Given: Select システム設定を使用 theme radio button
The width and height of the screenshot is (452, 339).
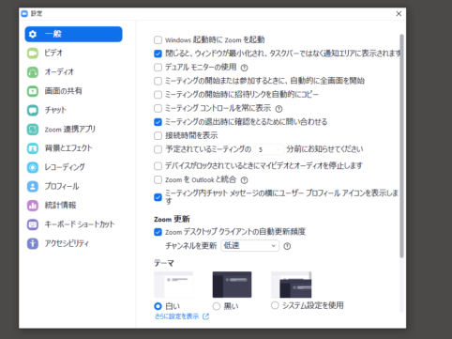Looking at the screenshot, I should (x=275, y=305).
